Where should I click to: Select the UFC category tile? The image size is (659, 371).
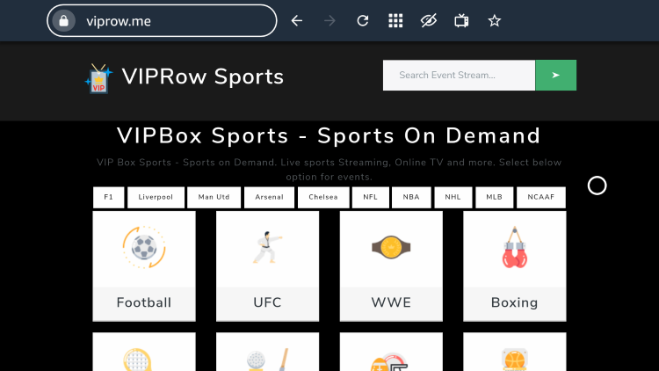(267, 261)
